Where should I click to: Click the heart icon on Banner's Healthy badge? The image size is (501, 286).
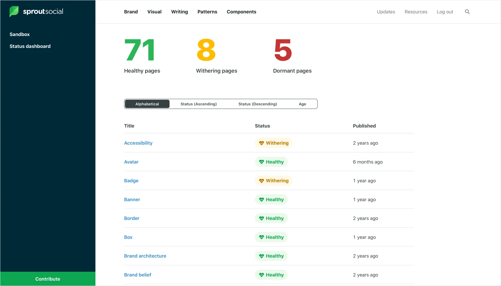pyautogui.click(x=262, y=199)
